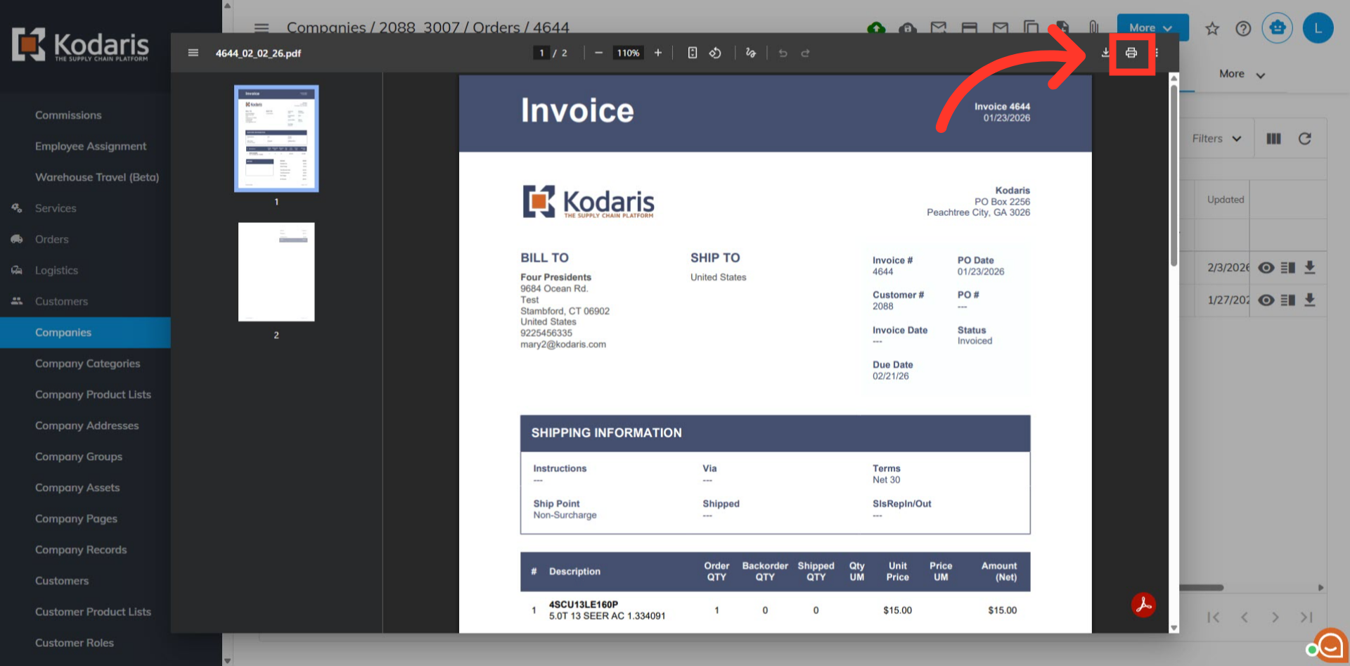Preview document dated 2/3/2026
1350x666 pixels.
pos(1266,267)
